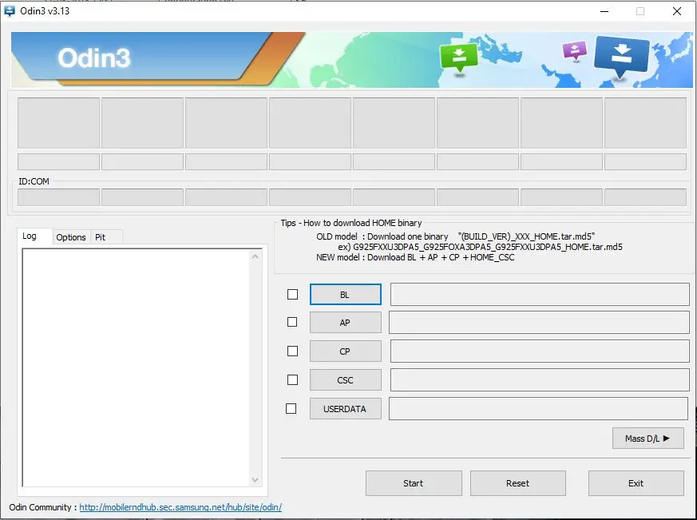Switch to the Options tab
Viewport: 697px width, 520px height.
(71, 237)
